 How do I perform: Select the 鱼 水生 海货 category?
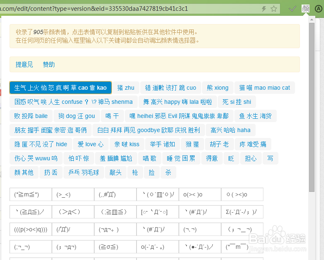click(255, 116)
